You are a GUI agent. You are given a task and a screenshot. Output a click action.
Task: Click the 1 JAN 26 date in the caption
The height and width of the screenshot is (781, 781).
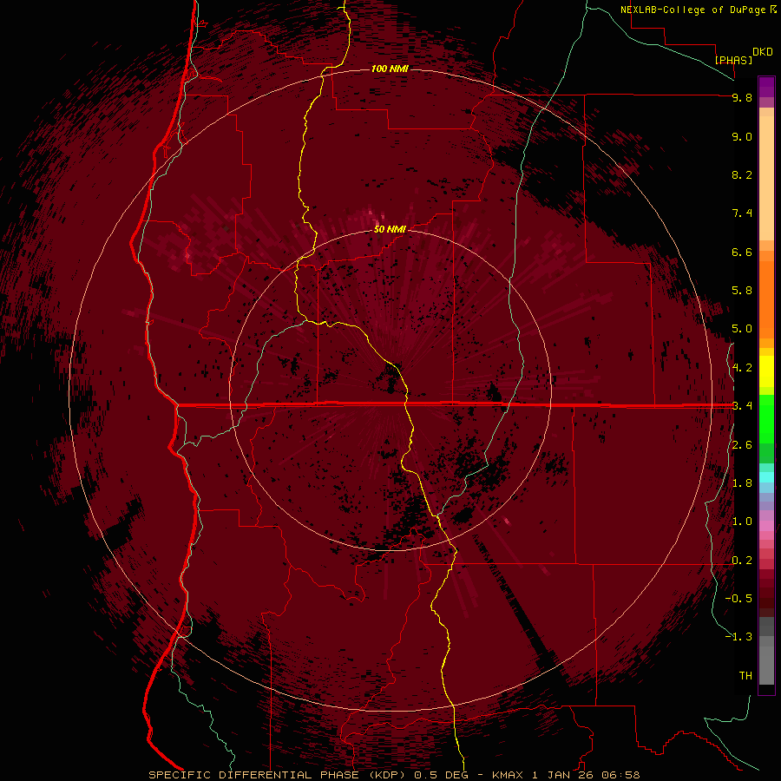[x=565, y=775]
